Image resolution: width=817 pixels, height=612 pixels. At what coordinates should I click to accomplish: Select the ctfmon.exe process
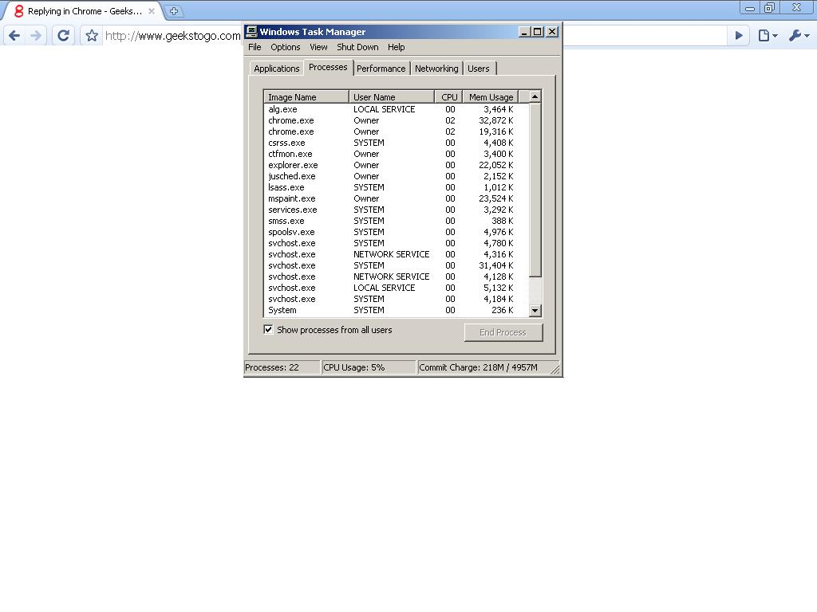coord(396,154)
